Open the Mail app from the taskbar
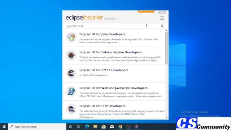The width and height of the screenshot is (231, 130). (112, 127)
